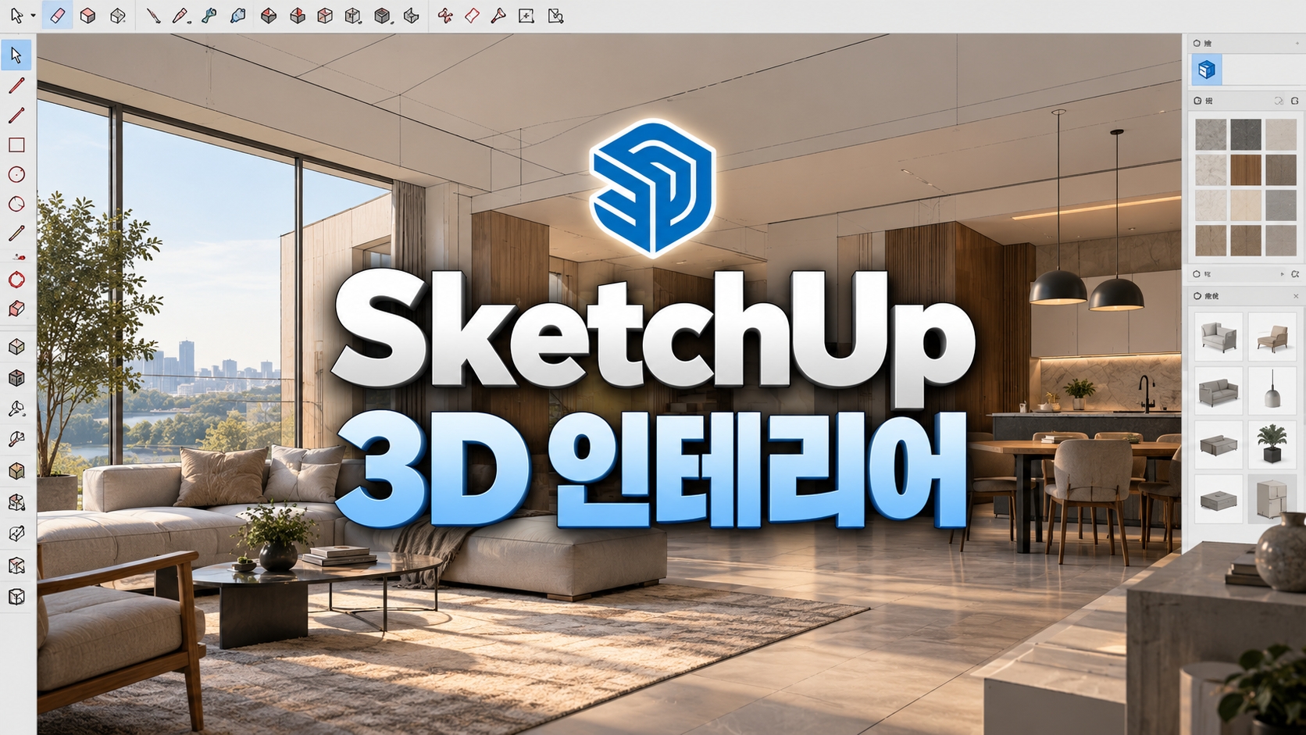Click the crossed red squiggle icon in top toolbar
This screenshot has width=1306, height=735.
tap(444, 16)
